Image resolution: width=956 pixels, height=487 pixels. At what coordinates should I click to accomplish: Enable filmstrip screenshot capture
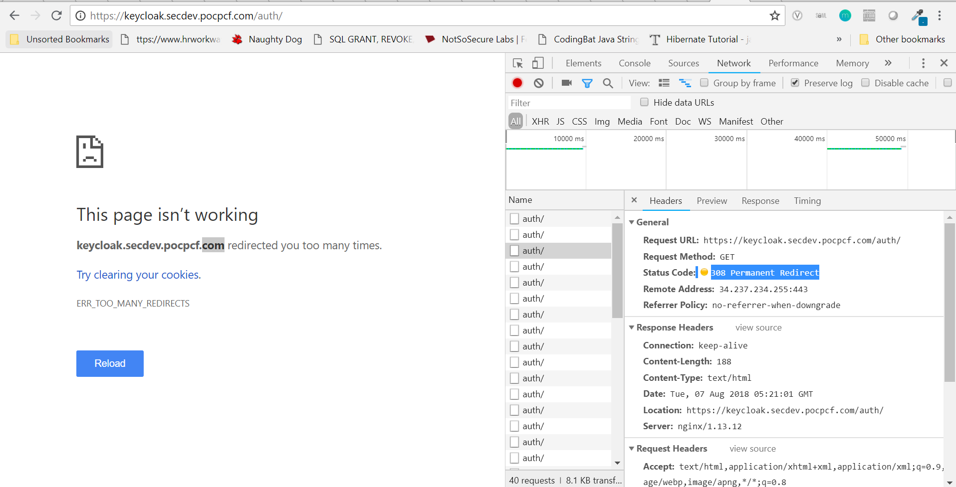pos(566,83)
